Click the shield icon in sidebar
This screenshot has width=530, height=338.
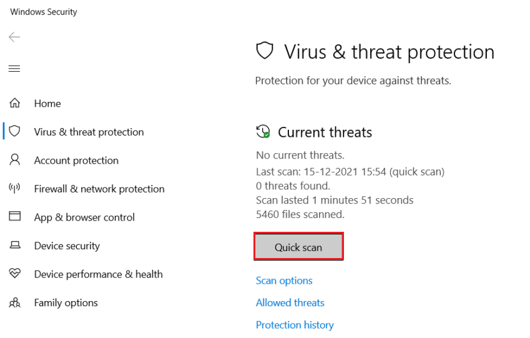click(14, 132)
